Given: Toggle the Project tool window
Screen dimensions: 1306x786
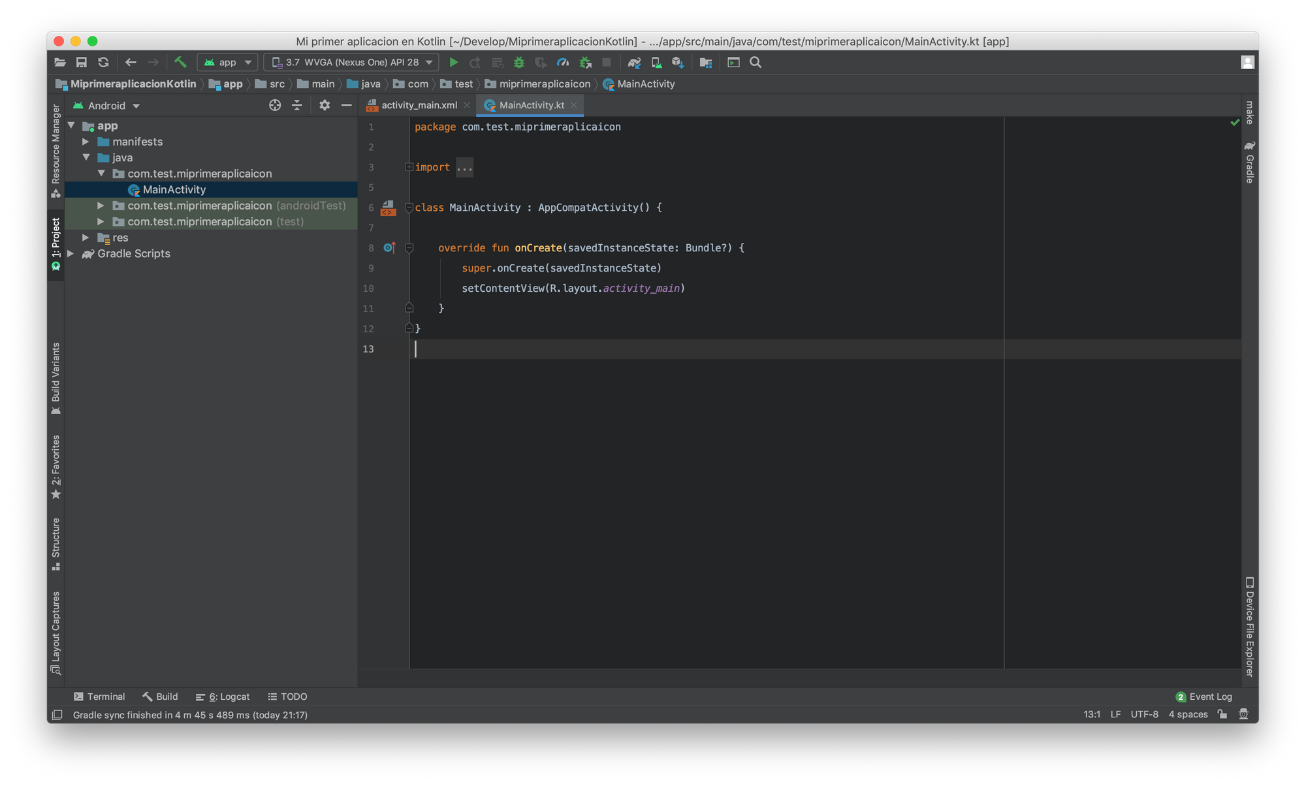Looking at the screenshot, I should click(x=56, y=243).
